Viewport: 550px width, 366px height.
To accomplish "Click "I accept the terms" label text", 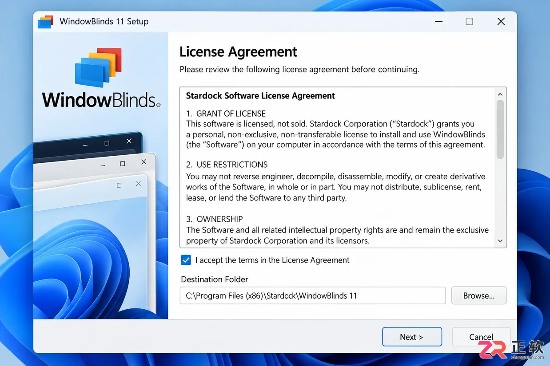I will click(x=272, y=260).
